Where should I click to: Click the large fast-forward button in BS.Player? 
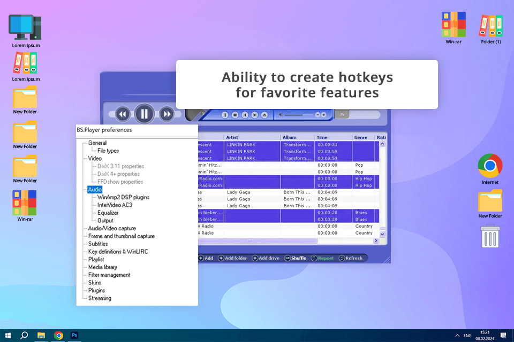click(167, 114)
